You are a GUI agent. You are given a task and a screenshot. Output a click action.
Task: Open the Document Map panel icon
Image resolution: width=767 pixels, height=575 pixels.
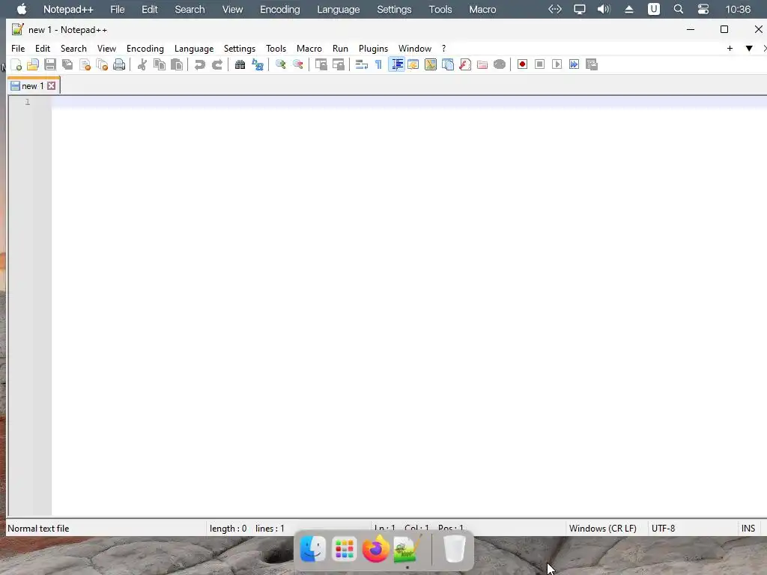click(x=431, y=64)
